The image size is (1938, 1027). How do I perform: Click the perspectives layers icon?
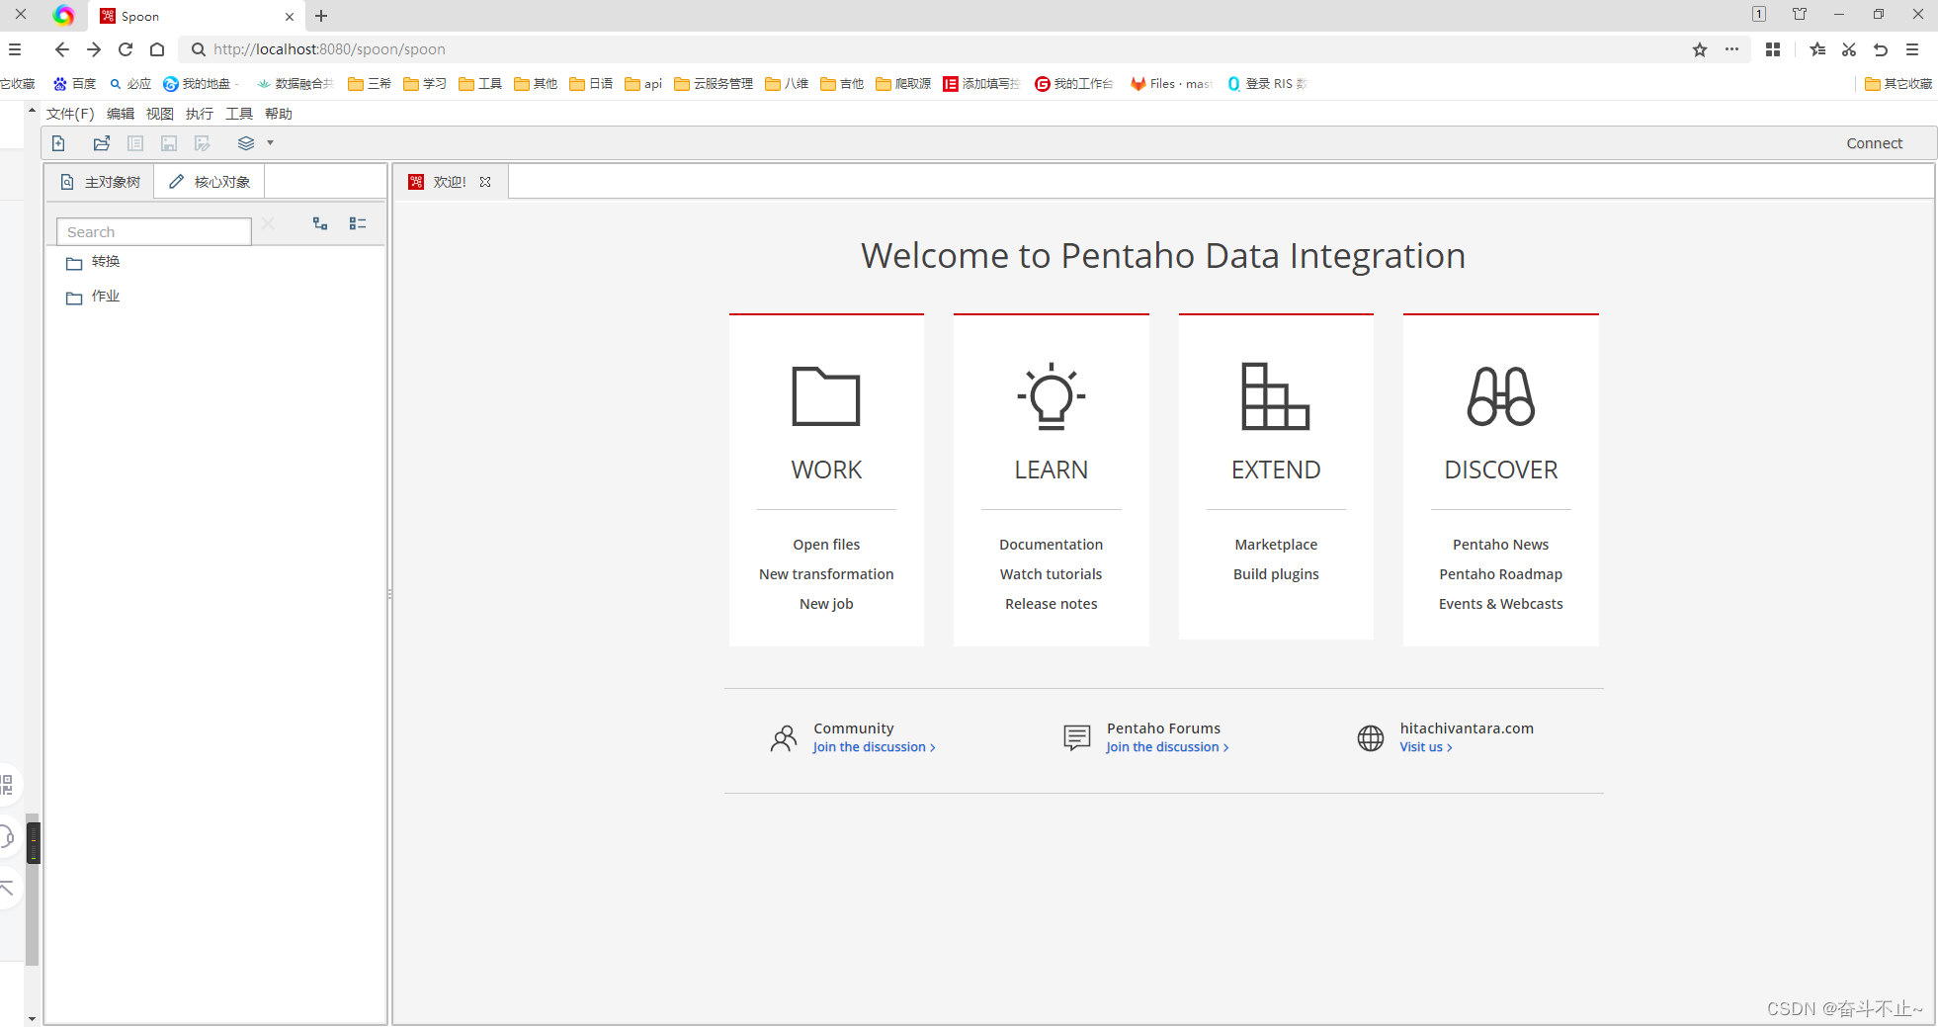[x=246, y=143]
